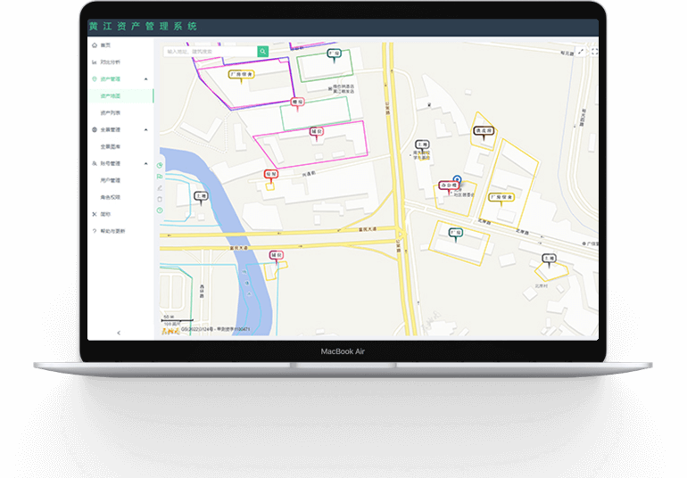
Task: Open 对比分析 in the sidebar
Action: coord(110,62)
